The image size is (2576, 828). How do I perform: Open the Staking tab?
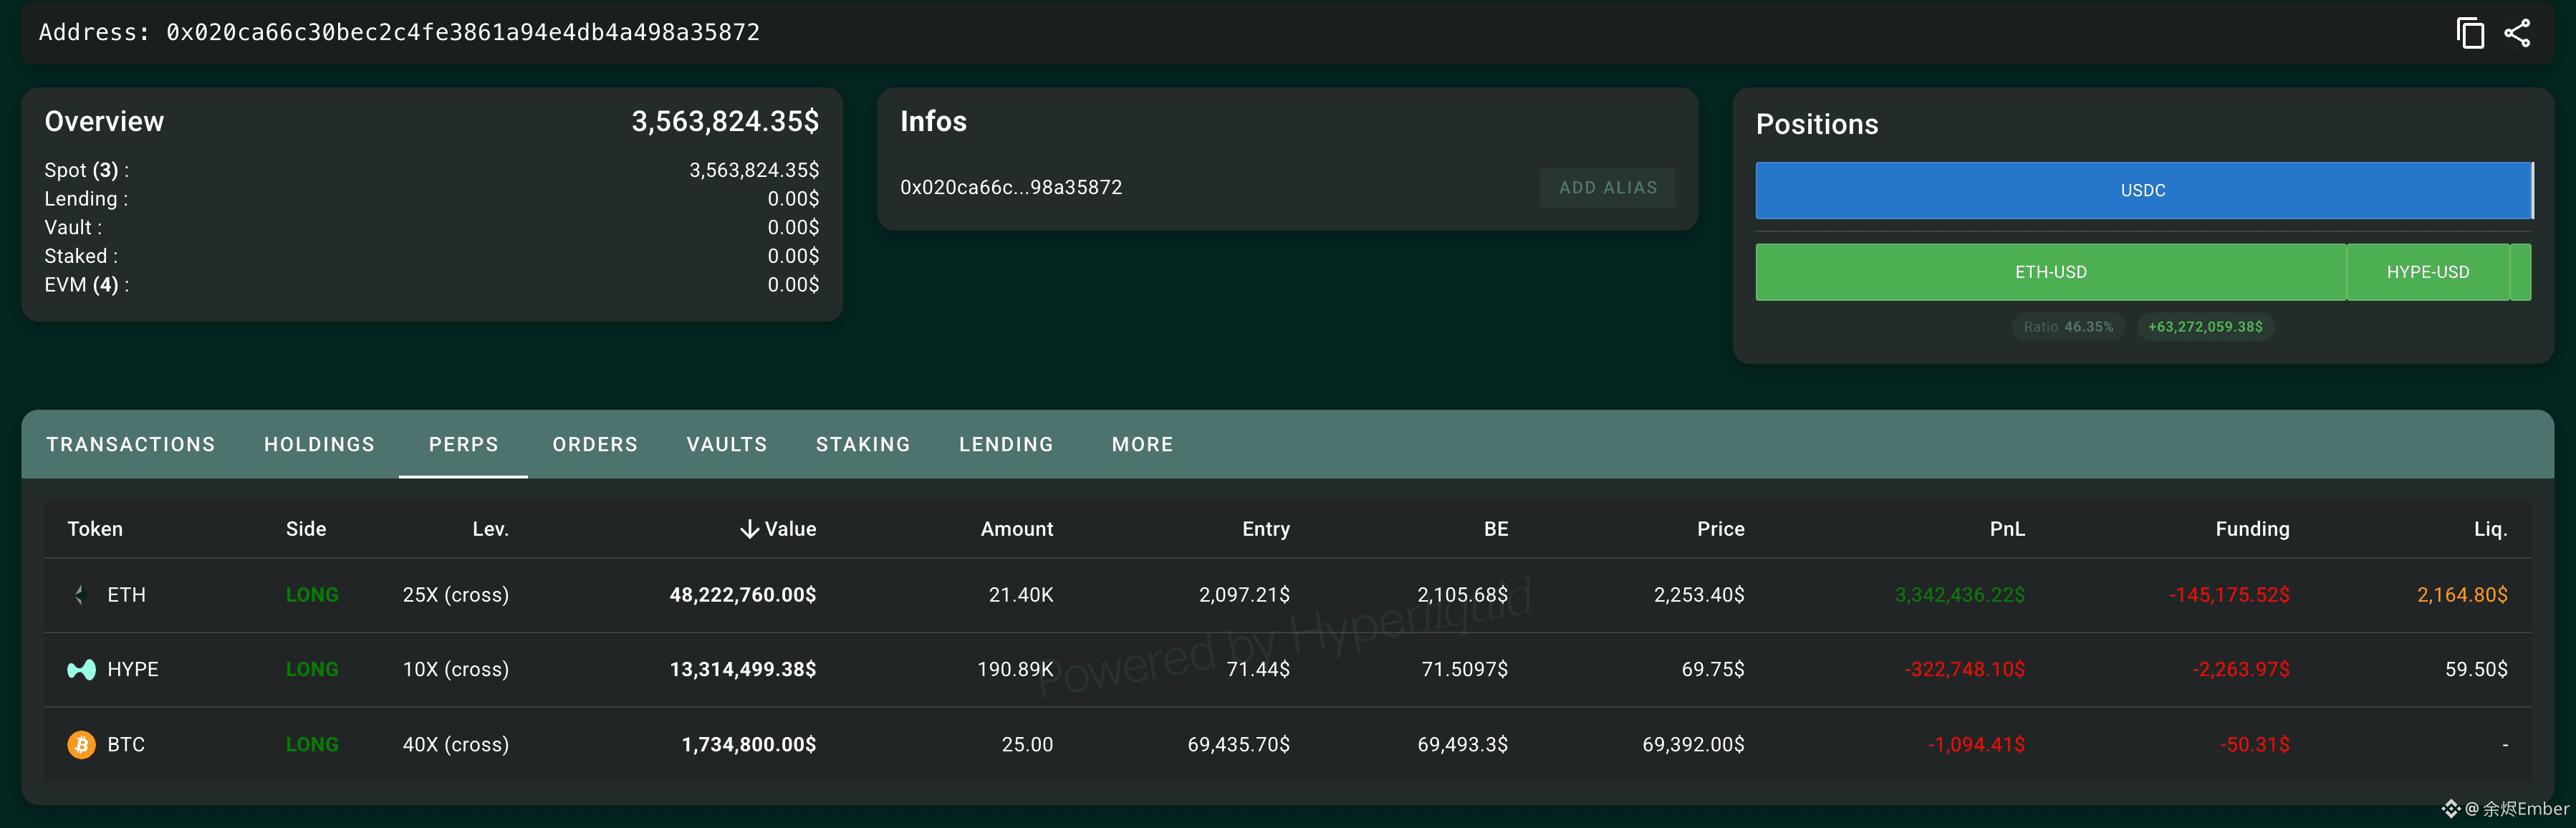click(x=863, y=444)
